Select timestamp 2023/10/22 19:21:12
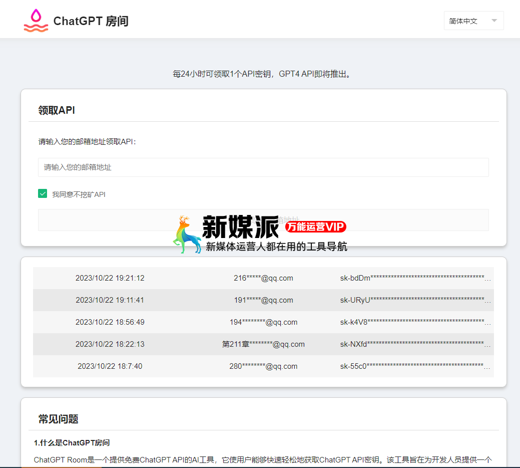 pyautogui.click(x=110, y=278)
